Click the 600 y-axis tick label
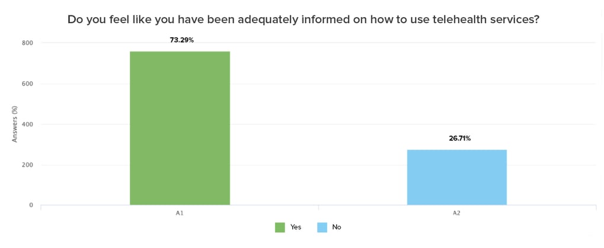The height and width of the screenshot is (248, 604). point(27,84)
